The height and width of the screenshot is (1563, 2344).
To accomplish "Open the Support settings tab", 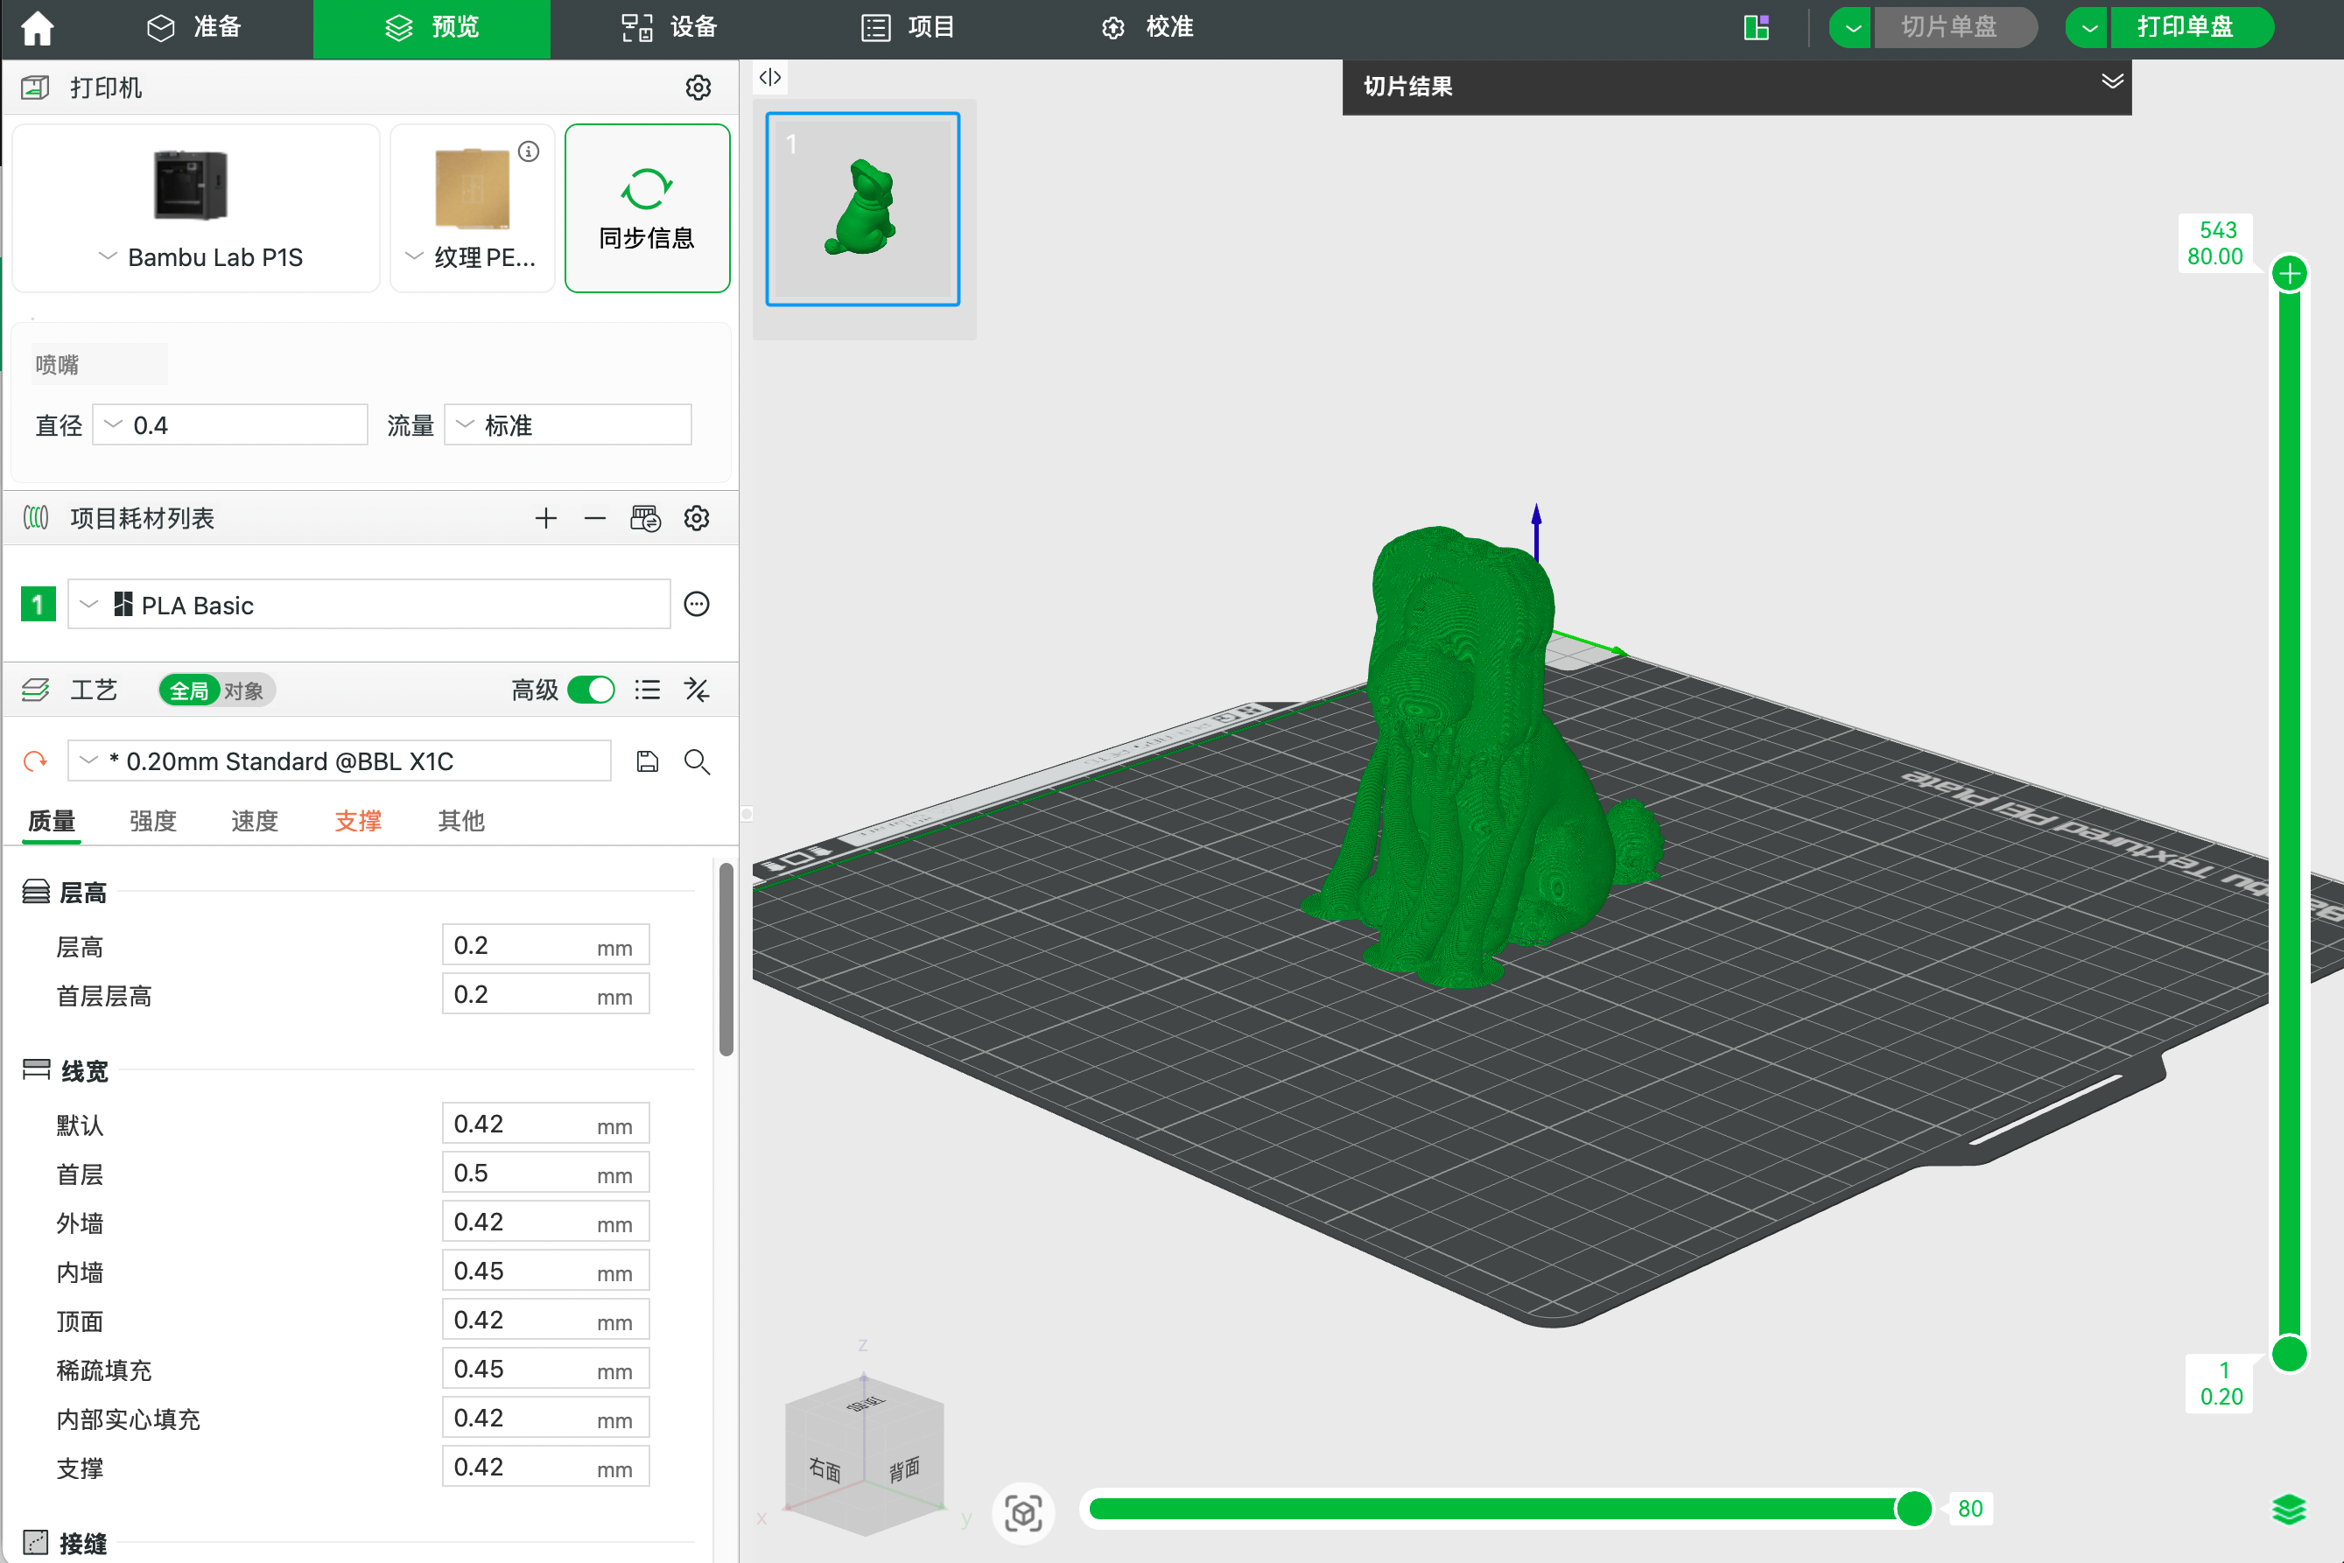I will (x=358, y=820).
